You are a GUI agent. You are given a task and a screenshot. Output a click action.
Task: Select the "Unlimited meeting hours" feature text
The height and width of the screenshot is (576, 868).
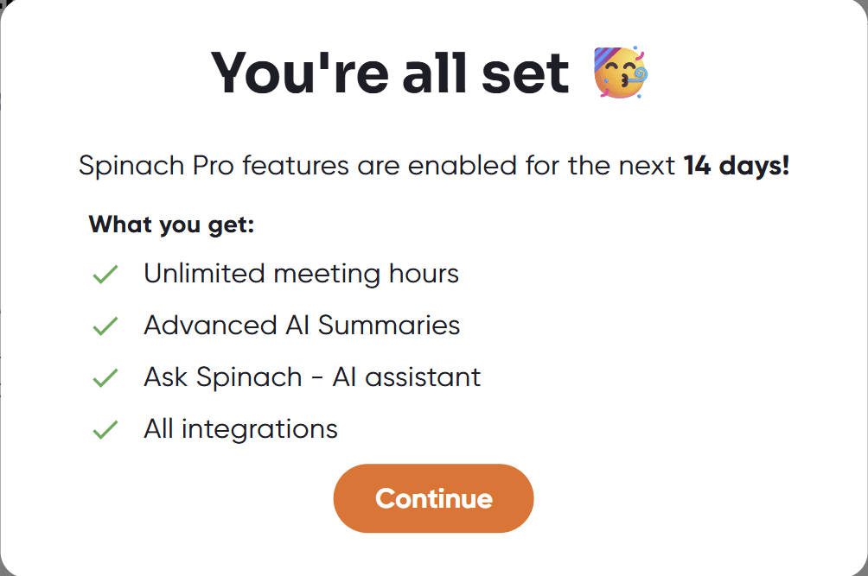[301, 274]
